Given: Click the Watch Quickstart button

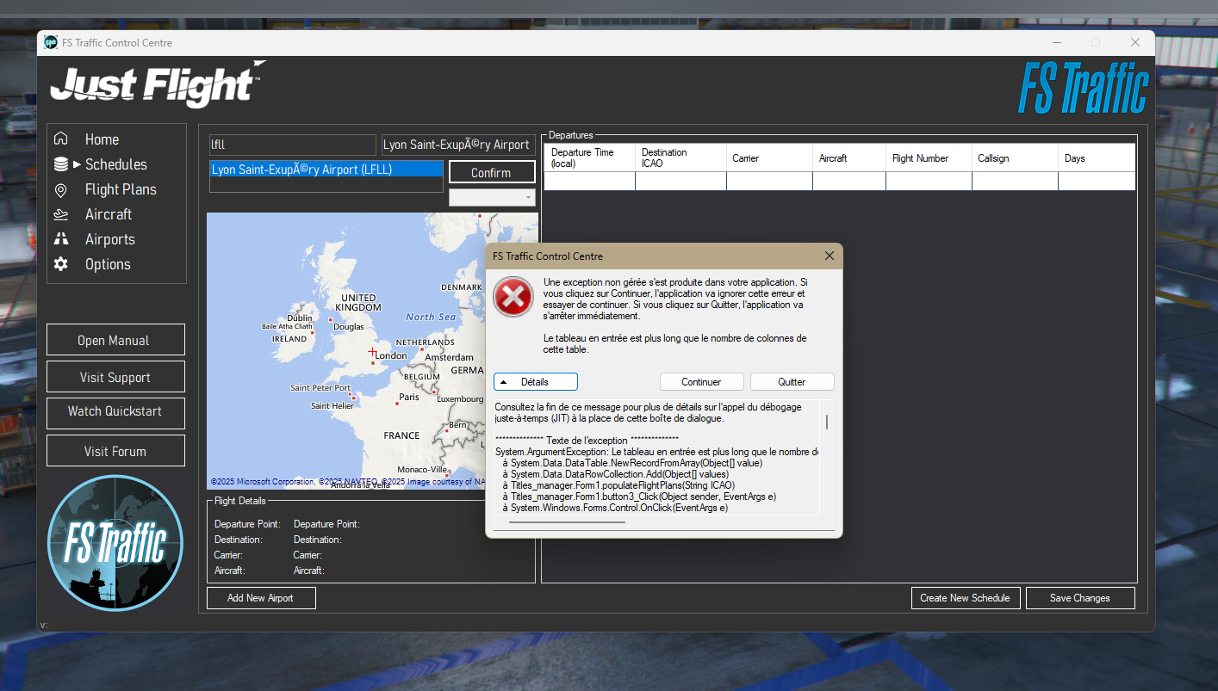Looking at the screenshot, I should coord(115,411).
